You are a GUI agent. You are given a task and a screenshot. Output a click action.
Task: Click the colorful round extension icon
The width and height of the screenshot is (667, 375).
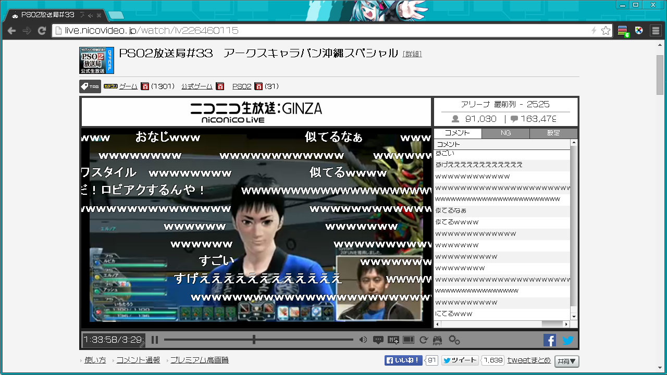click(639, 30)
